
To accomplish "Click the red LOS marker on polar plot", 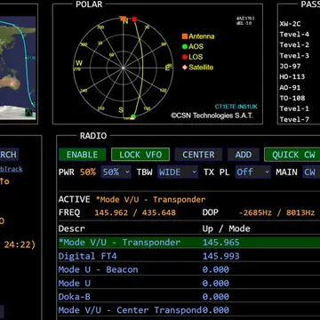I will [134, 20].
